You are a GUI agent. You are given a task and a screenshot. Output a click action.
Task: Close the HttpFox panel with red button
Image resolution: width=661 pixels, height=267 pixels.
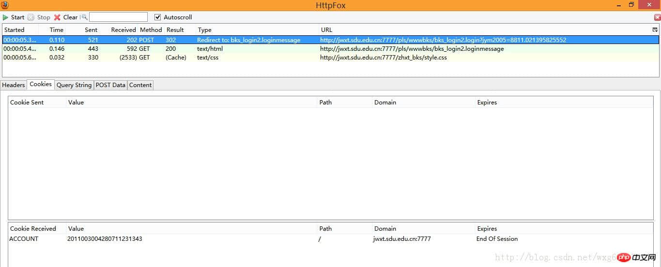(657, 17)
